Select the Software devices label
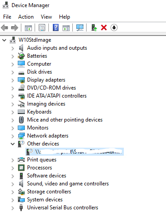The image size is (166, 216). 47,176
